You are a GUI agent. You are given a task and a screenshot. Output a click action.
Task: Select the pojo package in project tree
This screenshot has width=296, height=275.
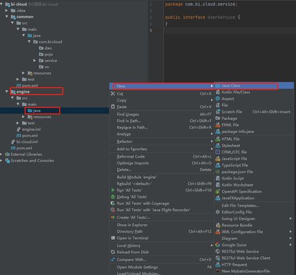46,54
